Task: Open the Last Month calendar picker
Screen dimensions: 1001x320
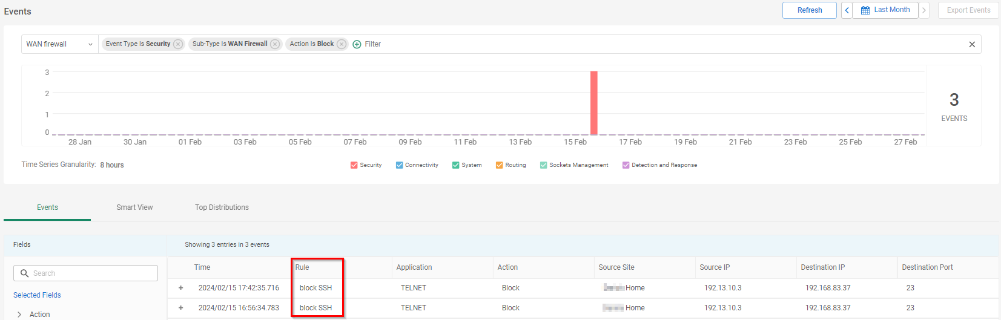Action: click(885, 10)
